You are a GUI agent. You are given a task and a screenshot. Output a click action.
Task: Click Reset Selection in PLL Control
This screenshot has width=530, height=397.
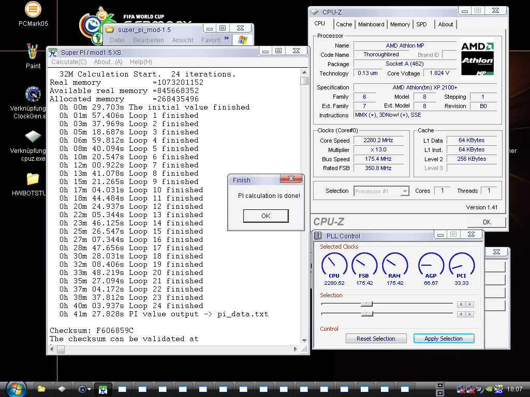[x=376, y=339]
